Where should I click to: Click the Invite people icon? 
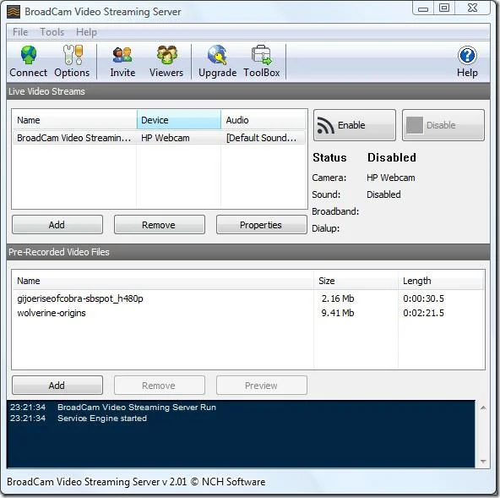[122, 55]
